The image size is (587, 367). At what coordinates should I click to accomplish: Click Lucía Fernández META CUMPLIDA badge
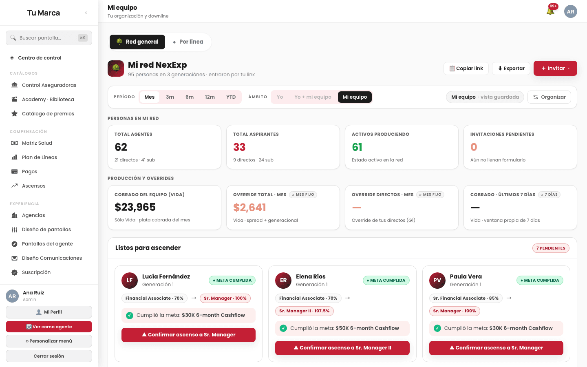[x=232, y=281]
